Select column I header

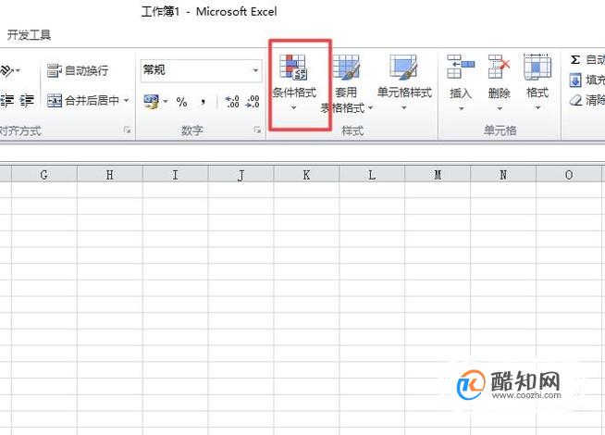point(175,175)
